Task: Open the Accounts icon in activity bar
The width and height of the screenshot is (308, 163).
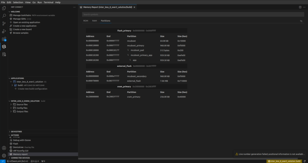Action: 4,148
